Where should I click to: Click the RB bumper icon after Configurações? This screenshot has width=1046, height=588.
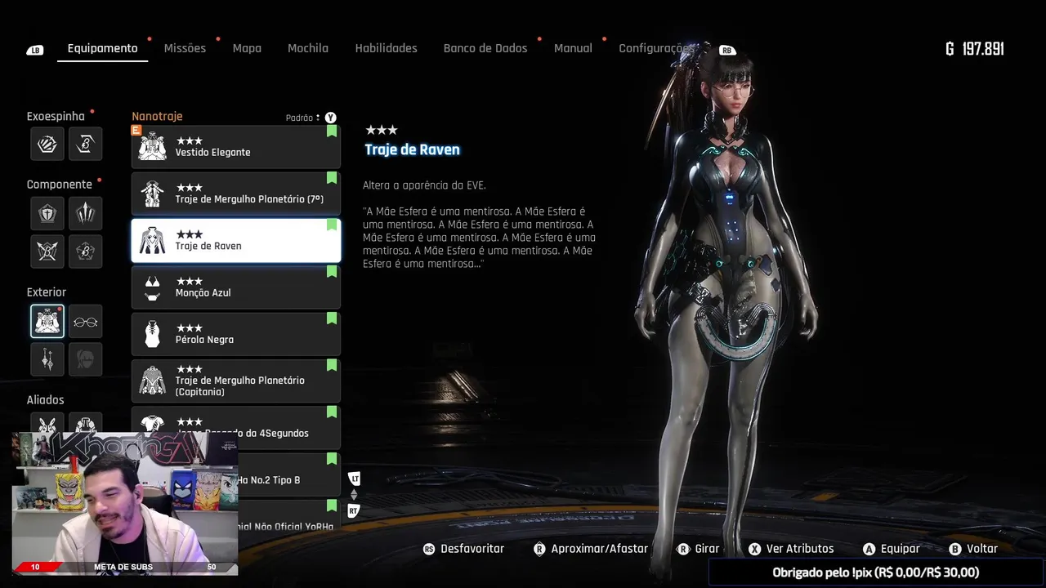click(726, 50)
